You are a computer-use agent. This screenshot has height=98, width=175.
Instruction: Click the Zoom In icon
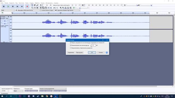(61, 8)
